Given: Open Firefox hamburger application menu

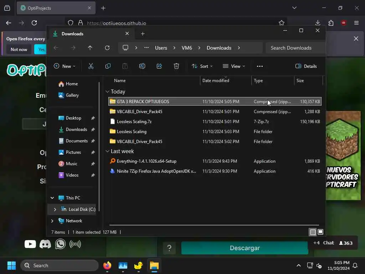Looking at the screenshot, I should 356,23.
